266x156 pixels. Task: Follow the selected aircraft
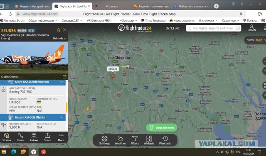tap(34, 137)
